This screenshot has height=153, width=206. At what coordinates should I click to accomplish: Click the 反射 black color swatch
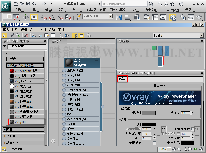coord(149,124)
